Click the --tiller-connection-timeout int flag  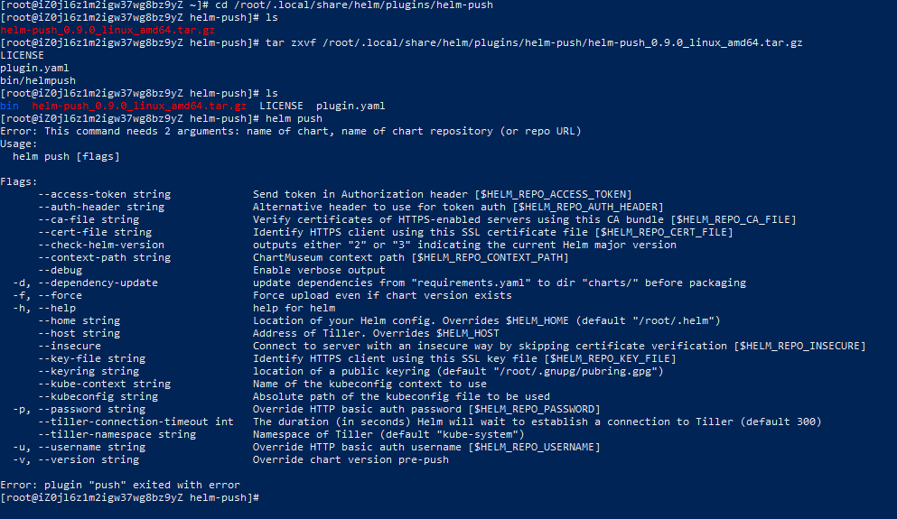(x=136, y=422)
